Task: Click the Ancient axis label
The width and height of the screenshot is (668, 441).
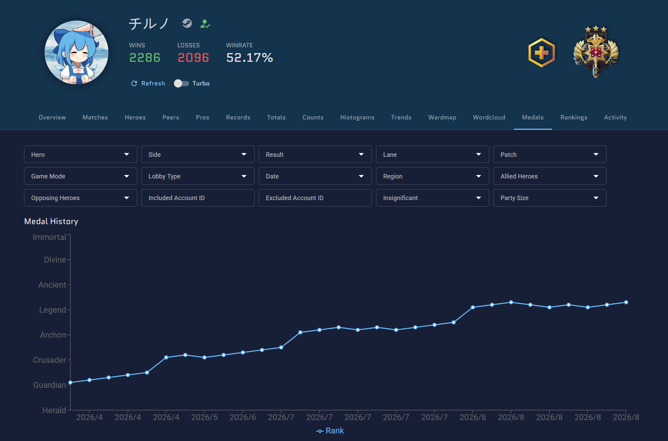Action: (x=52, y=285)
